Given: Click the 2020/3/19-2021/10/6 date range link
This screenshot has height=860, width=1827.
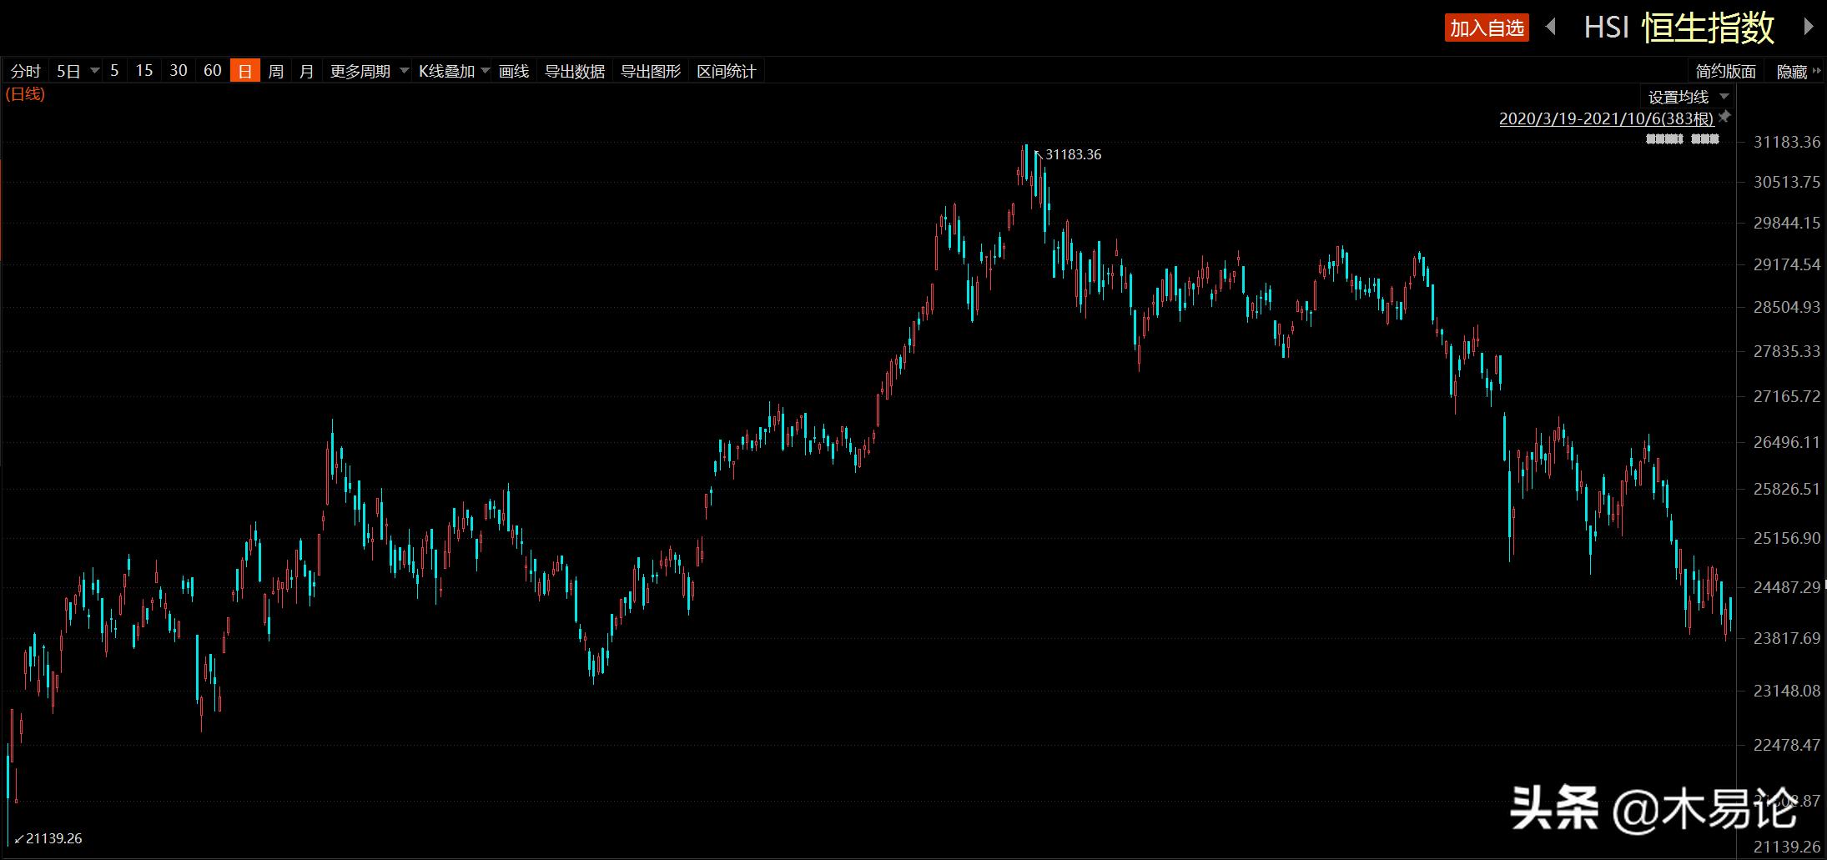Looking at the screenshot, I should click(x=1606, y=118).
